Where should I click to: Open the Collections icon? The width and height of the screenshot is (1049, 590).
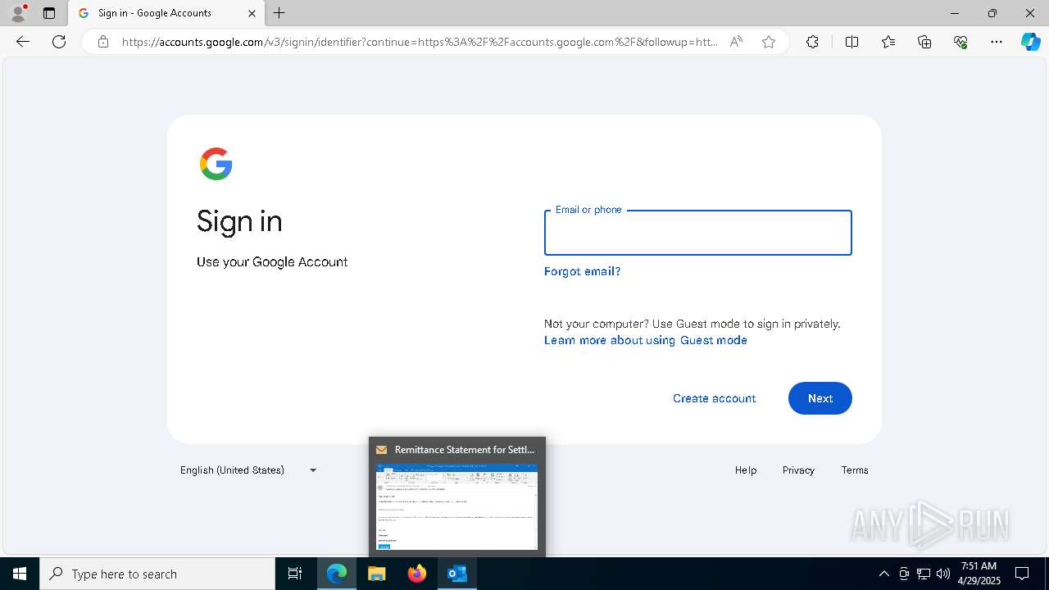[924, 42]
